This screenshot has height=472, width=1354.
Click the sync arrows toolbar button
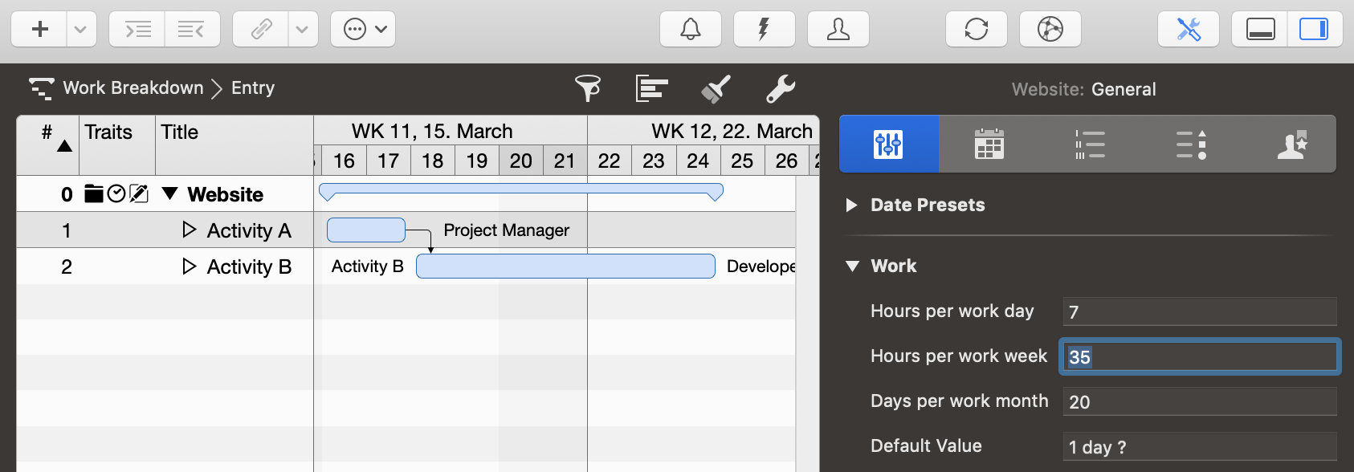[976, 30]
